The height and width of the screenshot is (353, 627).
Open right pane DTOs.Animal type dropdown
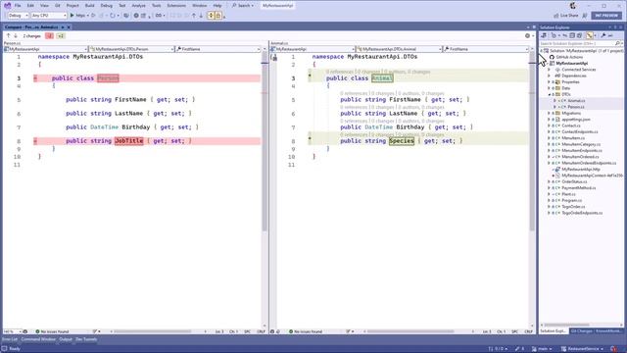coord(399,49)
